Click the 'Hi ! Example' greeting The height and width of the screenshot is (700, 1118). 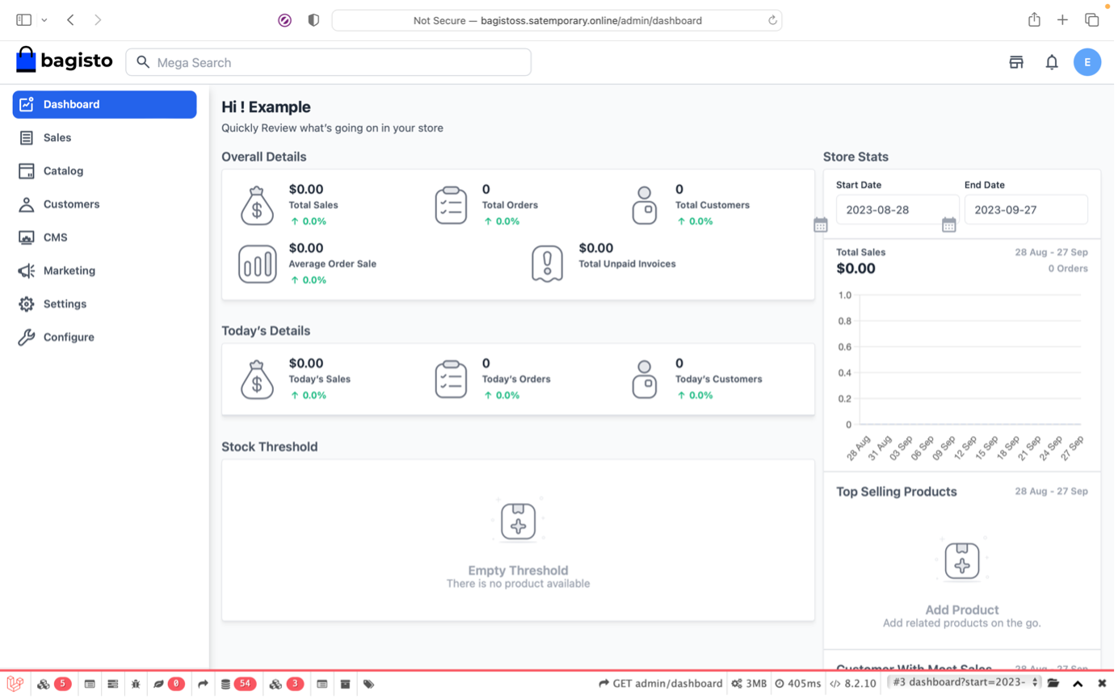click(266, 107)
